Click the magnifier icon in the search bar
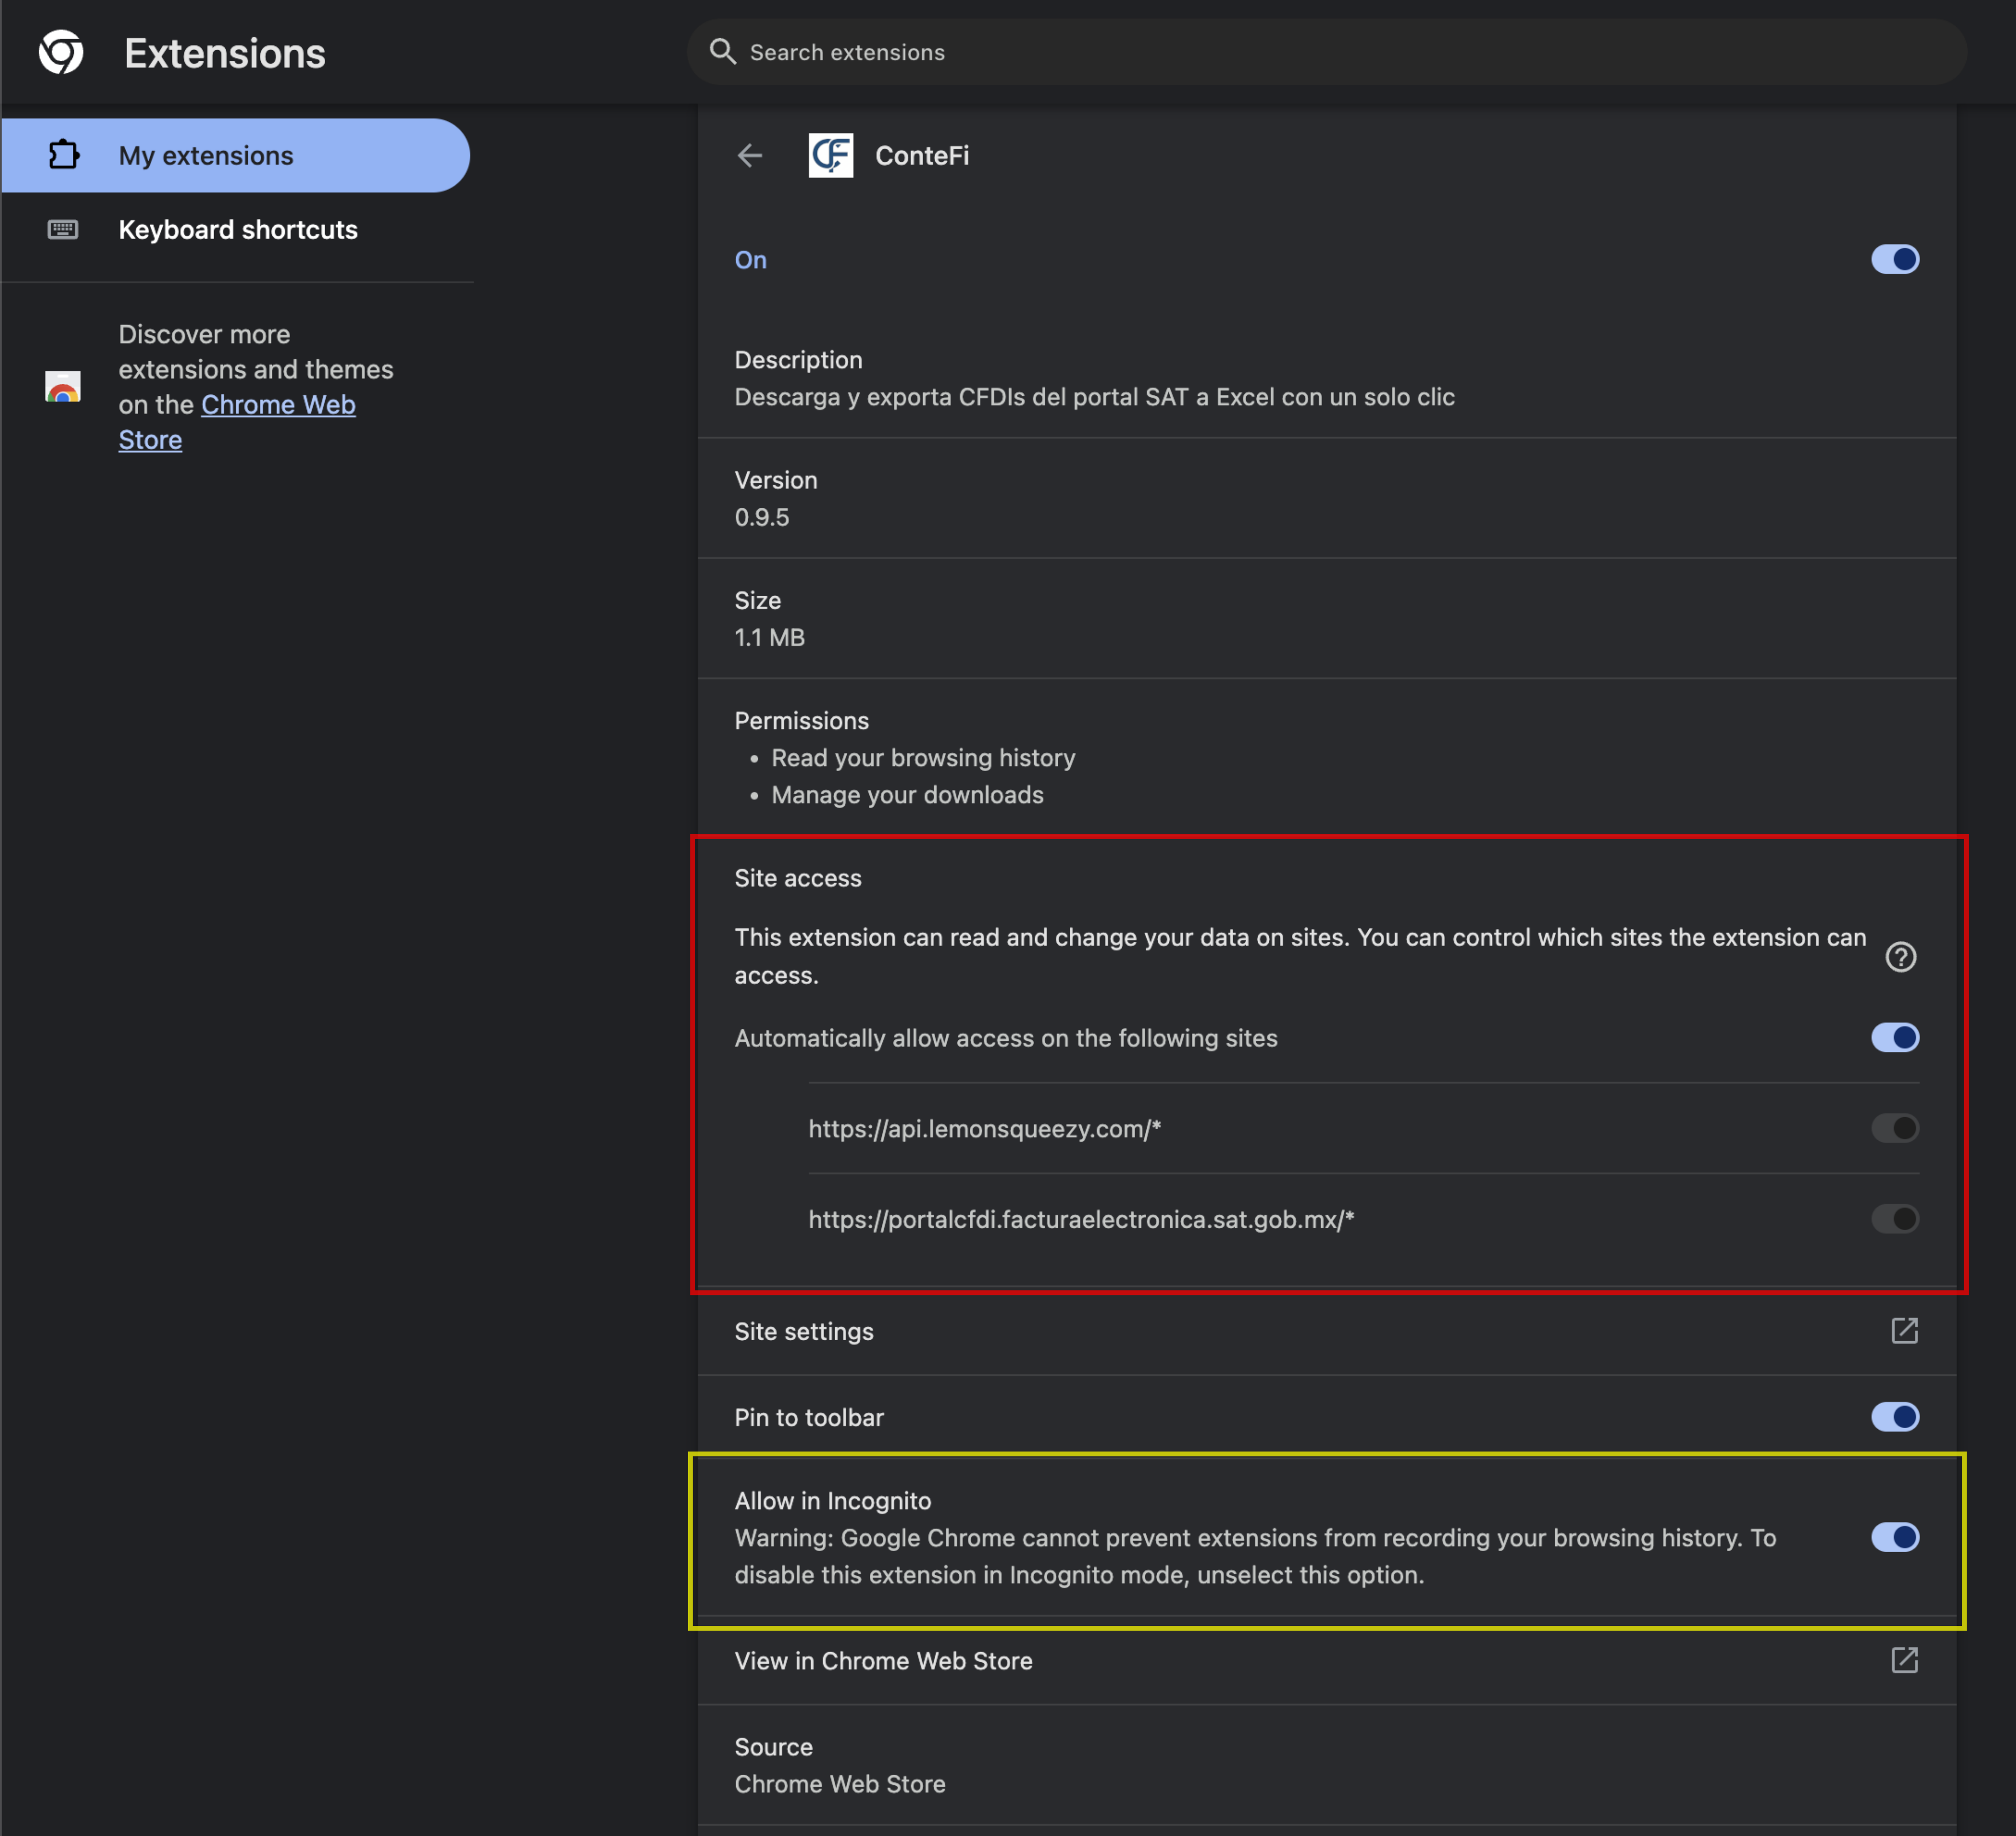The image size is (2016, 1836). pos(722,51)
